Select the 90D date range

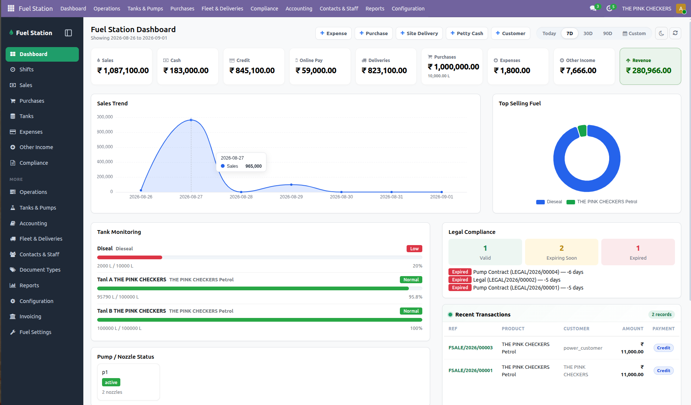pos(607,33)
